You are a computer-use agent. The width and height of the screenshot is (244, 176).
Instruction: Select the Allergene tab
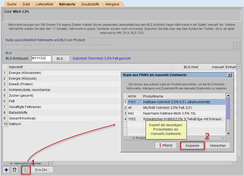pos(113,4)
